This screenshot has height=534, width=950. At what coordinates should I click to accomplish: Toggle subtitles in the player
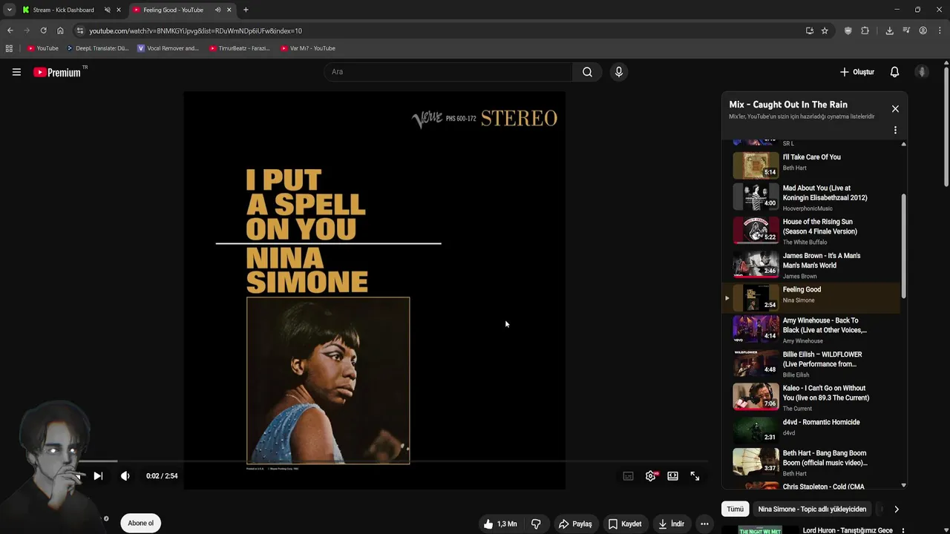click(628, 476)
